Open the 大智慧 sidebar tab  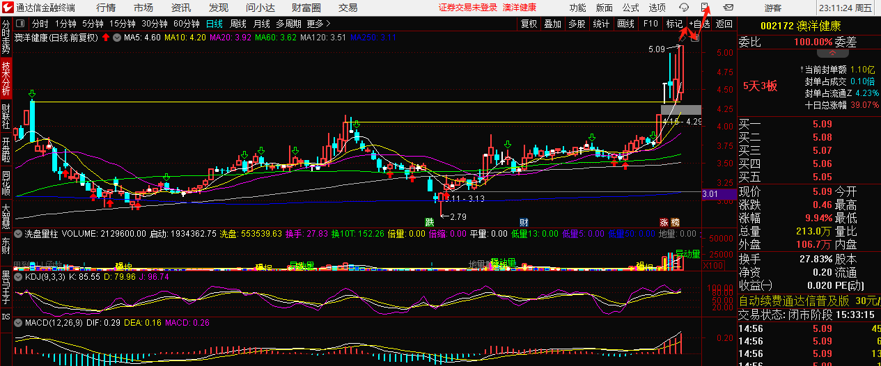point(6,216)
